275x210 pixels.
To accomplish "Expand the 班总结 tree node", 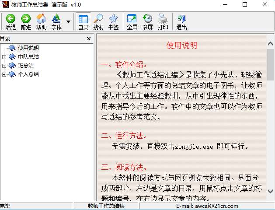I will pos(4,66).
